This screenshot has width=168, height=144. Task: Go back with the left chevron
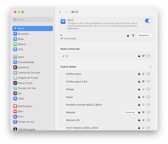click(x=60, y=12)
